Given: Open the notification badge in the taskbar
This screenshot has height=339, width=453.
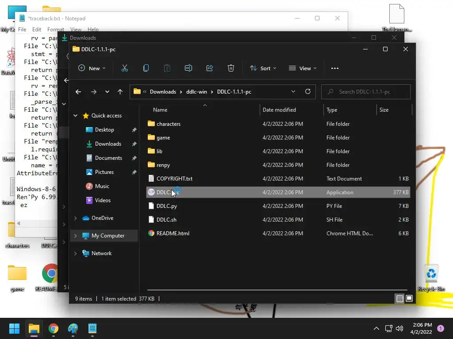Looking at the screenshot, I should [441, 328].
